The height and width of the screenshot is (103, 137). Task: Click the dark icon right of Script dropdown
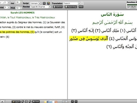44,3
